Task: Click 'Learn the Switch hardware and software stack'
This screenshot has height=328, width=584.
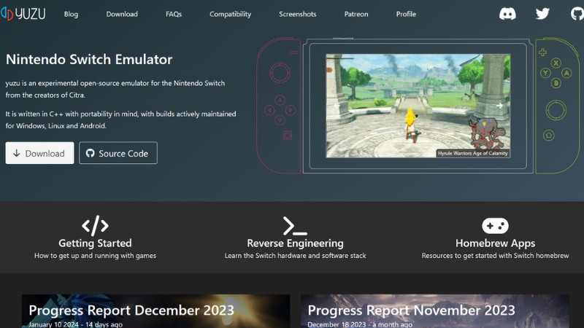Action: pyautogui.click(x=295, y=256)
